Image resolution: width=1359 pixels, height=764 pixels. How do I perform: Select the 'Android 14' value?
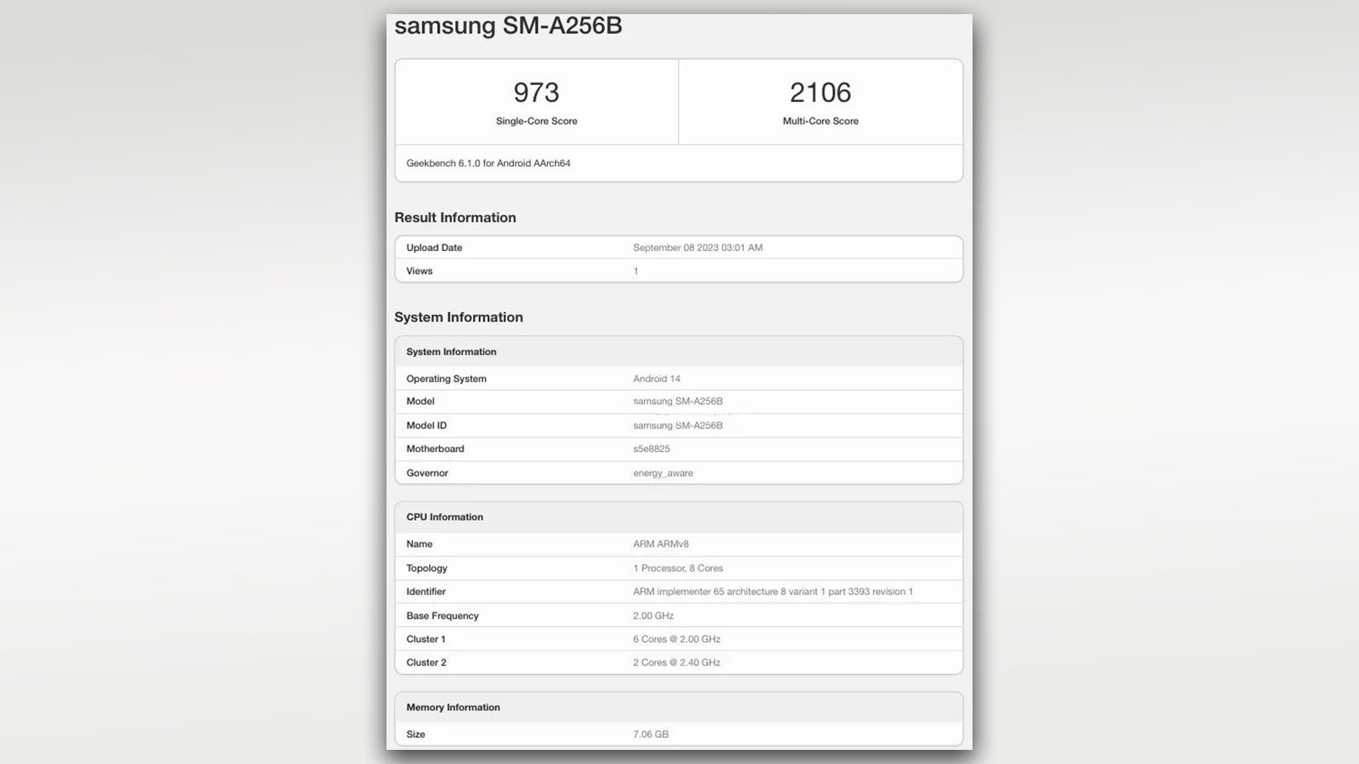tap(656, 378)
